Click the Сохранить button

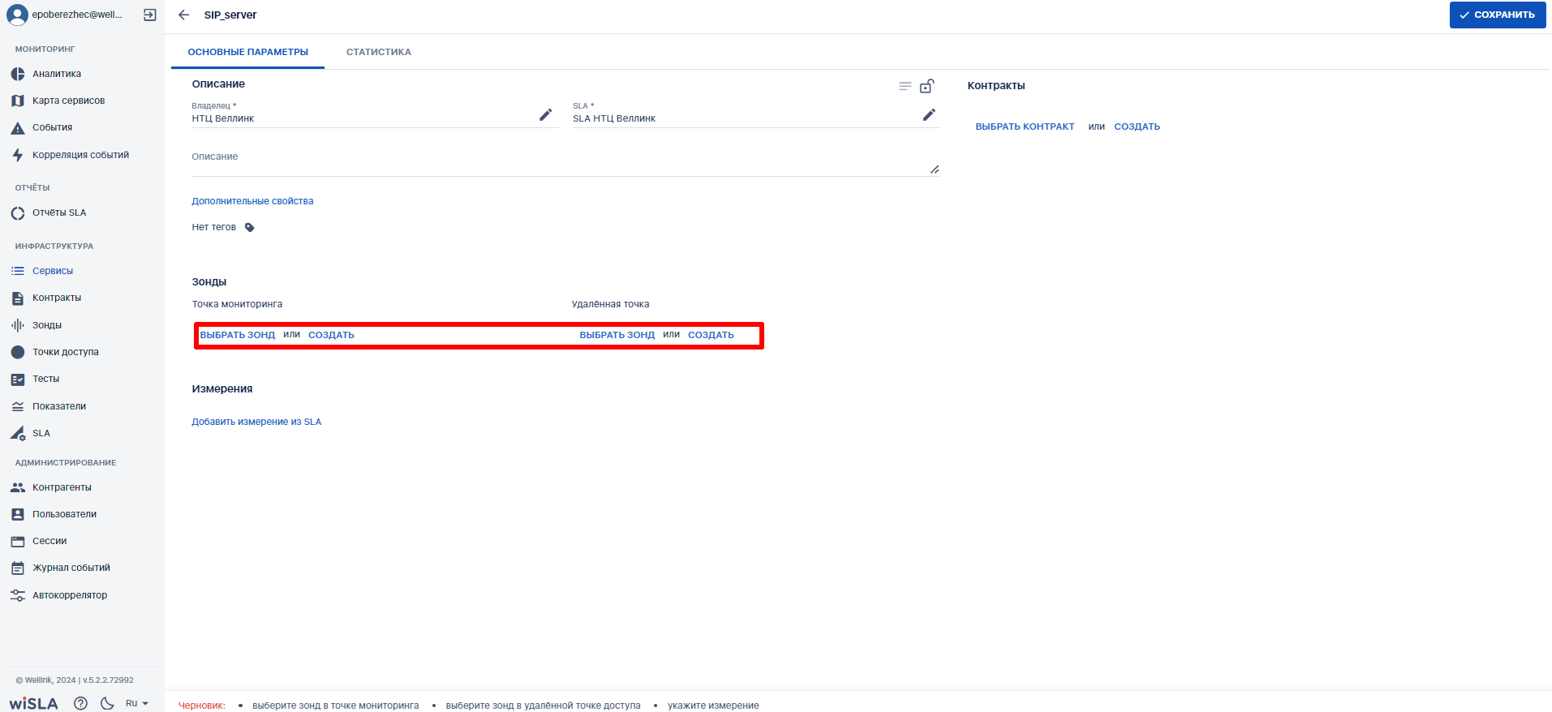point(1498,15)
